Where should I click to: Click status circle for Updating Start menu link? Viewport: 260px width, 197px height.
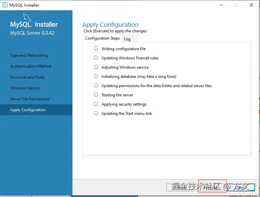click(x=96, y=113)
